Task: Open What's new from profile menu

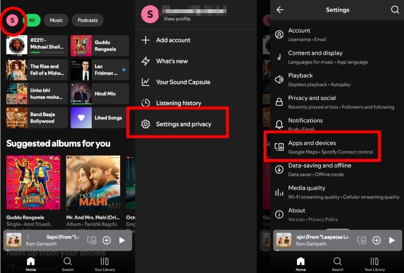Action: click(x=196, y=61)
